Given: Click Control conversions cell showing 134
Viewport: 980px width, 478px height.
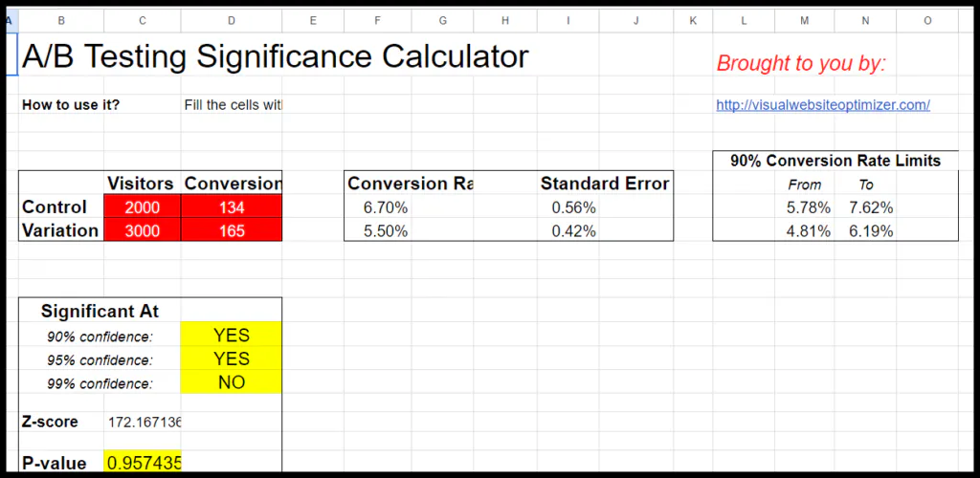Looking at the screenshot, I should 231,207.
